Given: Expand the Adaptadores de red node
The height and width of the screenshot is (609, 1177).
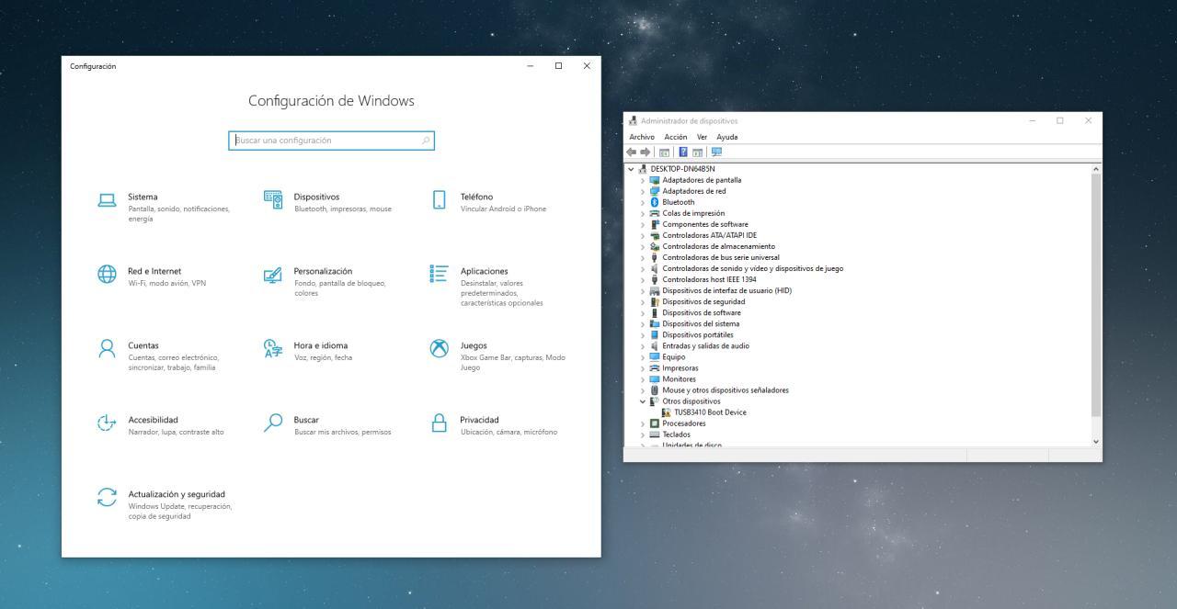Looking at the screenshot, I should [643, 191].
